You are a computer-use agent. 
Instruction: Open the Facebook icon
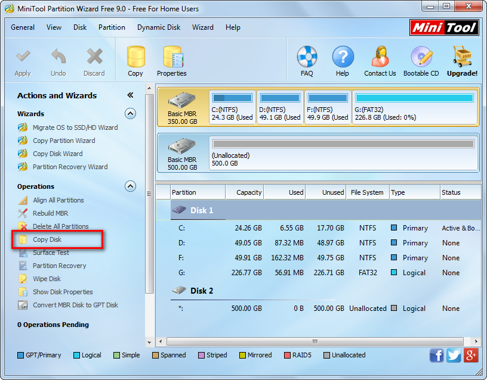pos(437,355)
